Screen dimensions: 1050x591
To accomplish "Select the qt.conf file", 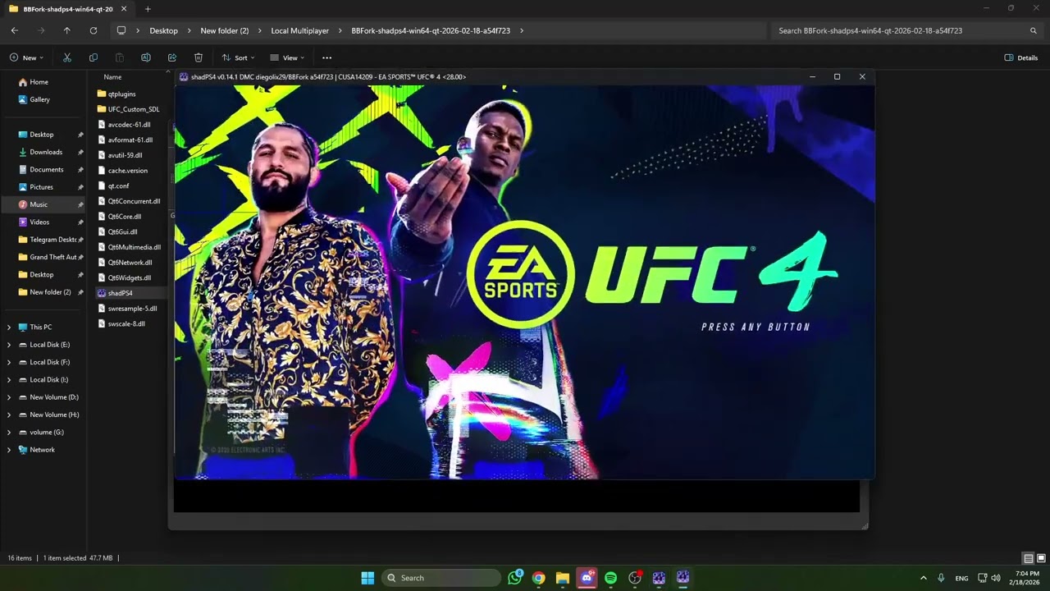I will [x=118, y=186].
